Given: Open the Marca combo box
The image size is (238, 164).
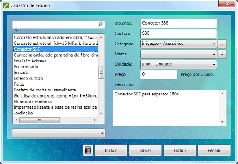Looking at the screenshot, I should pyautogui.click(x=178, y=54).
